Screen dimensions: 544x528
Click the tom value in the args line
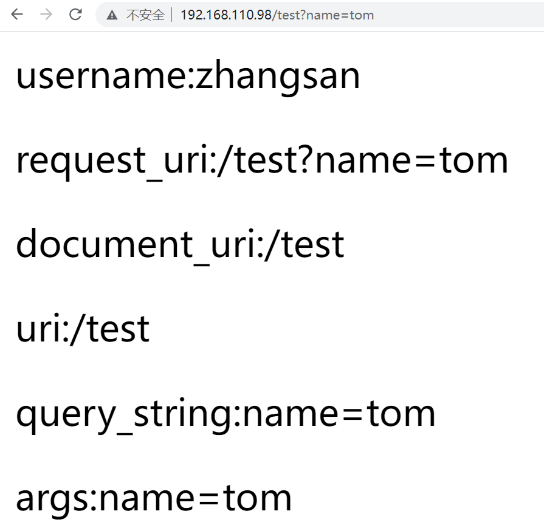257,498
